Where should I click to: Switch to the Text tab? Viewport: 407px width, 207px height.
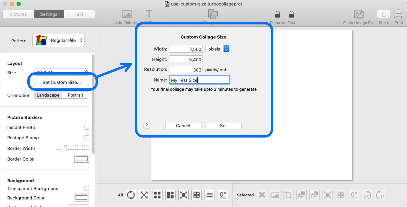79,14
